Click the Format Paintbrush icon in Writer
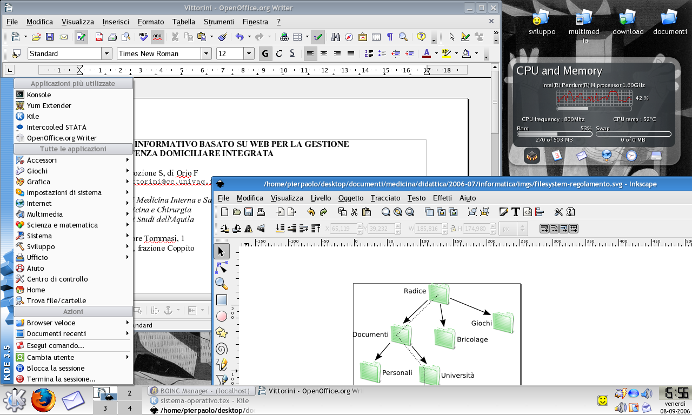692x415 pixels. 222,37
